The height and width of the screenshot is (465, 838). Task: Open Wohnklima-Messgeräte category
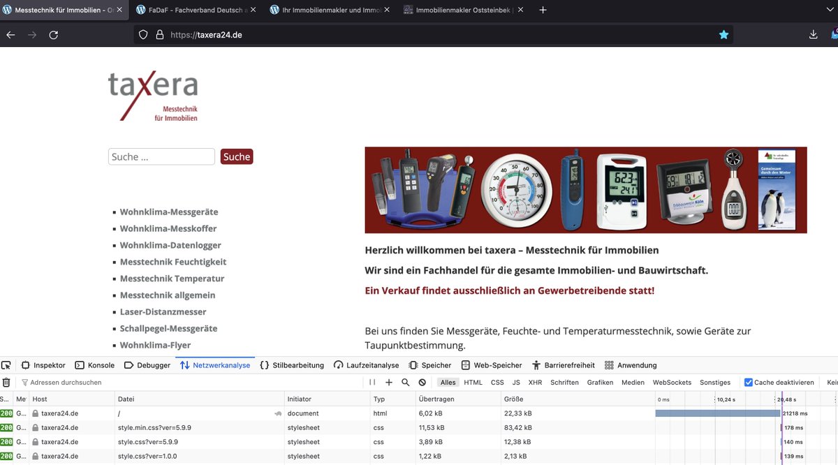pos(169,212)
